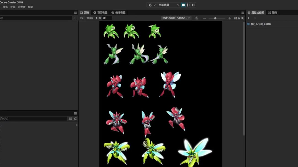Screen dimensions: 298x167
Task: Open dropdown arrow next to droplet icon
Action: coord(155,5)
